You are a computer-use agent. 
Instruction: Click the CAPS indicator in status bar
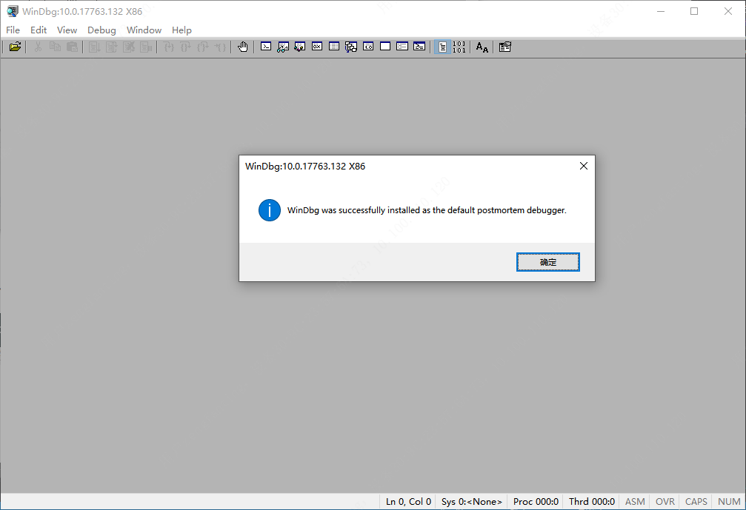pos(696,501)
